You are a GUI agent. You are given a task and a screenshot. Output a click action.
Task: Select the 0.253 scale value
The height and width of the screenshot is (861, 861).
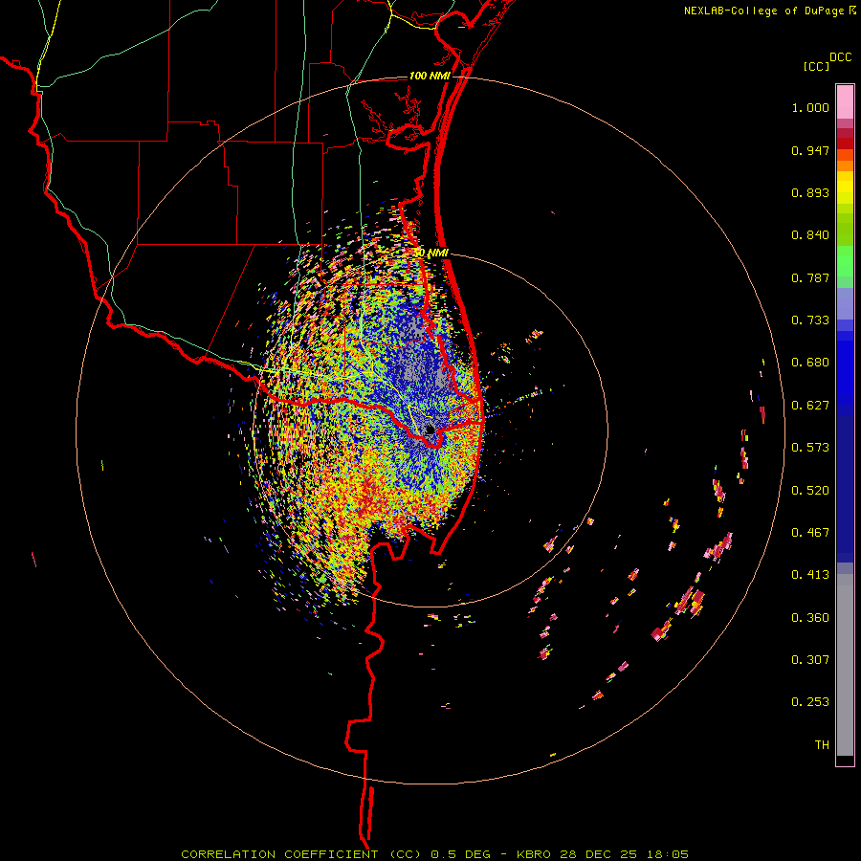coord(810,702)
